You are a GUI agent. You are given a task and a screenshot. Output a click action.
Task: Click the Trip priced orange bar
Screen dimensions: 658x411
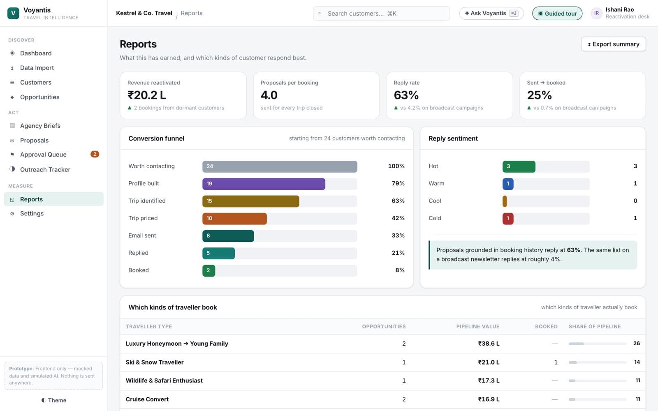(234, 218)
